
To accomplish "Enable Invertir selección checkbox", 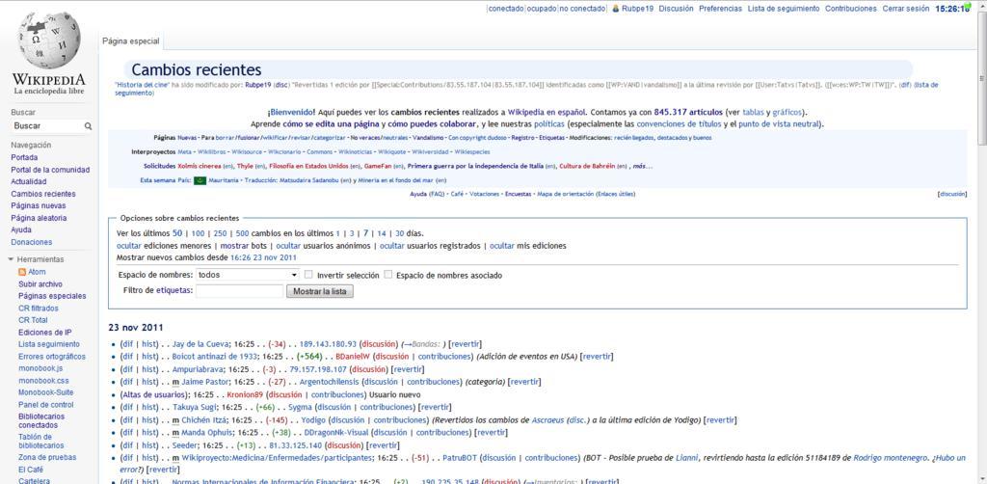I will tap(308, 275).
